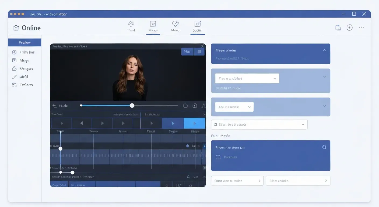This screenshot has height=207, width=379.
Task: Click the Next button on the video preview
Action: [187, 51]
